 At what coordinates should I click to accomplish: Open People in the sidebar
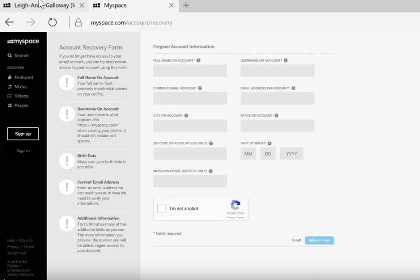point(18,106)
